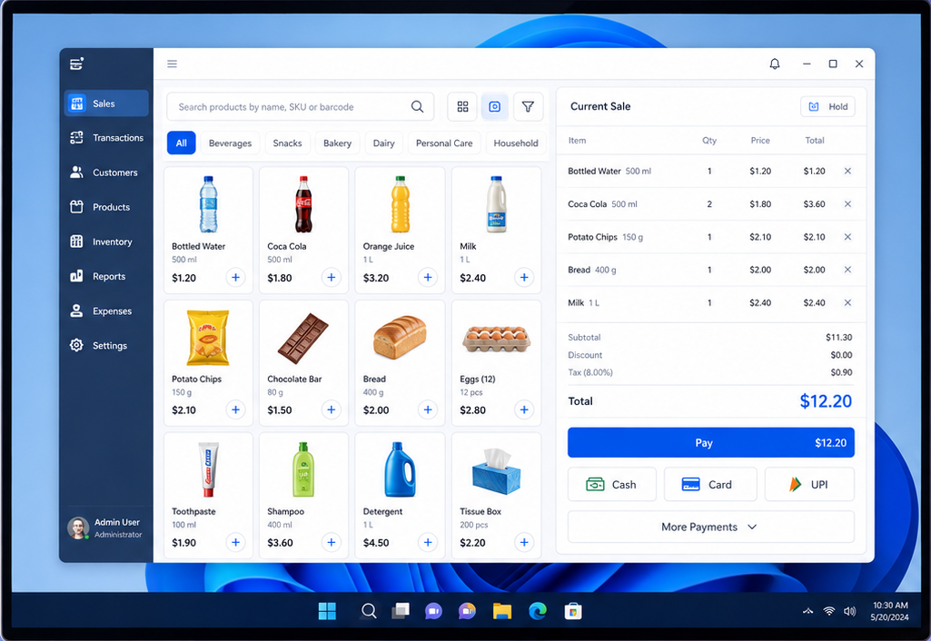Add Toothpaste with its plus icon

tap(236, 542)
